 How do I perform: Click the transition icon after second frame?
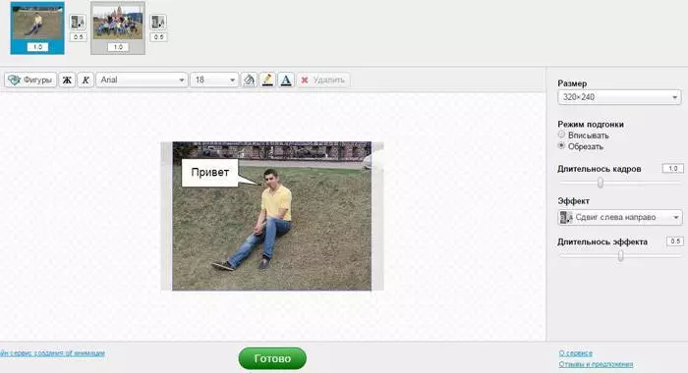[158, 22]
